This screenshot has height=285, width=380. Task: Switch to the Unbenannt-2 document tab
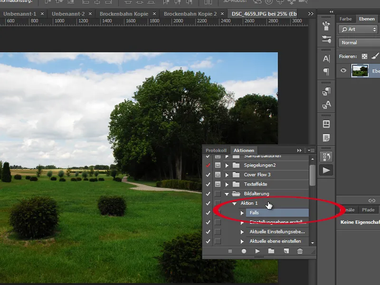(x=68, y=14)
